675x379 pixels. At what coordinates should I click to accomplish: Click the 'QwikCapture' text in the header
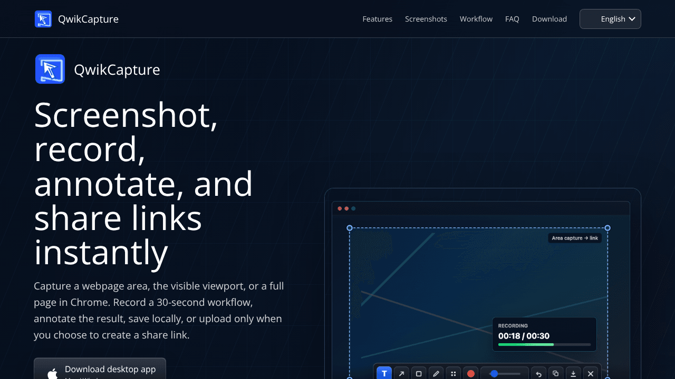(89, 19)
